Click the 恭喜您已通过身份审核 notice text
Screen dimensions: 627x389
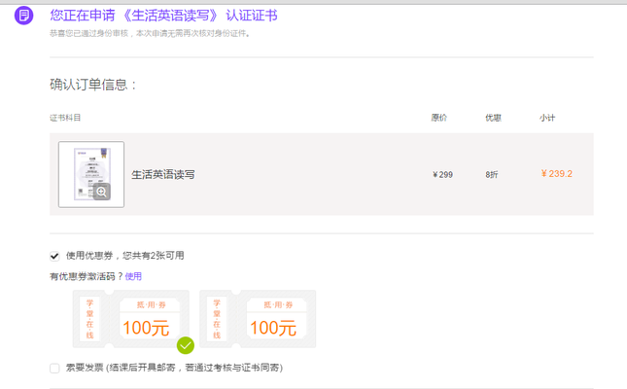pos(151,33)
